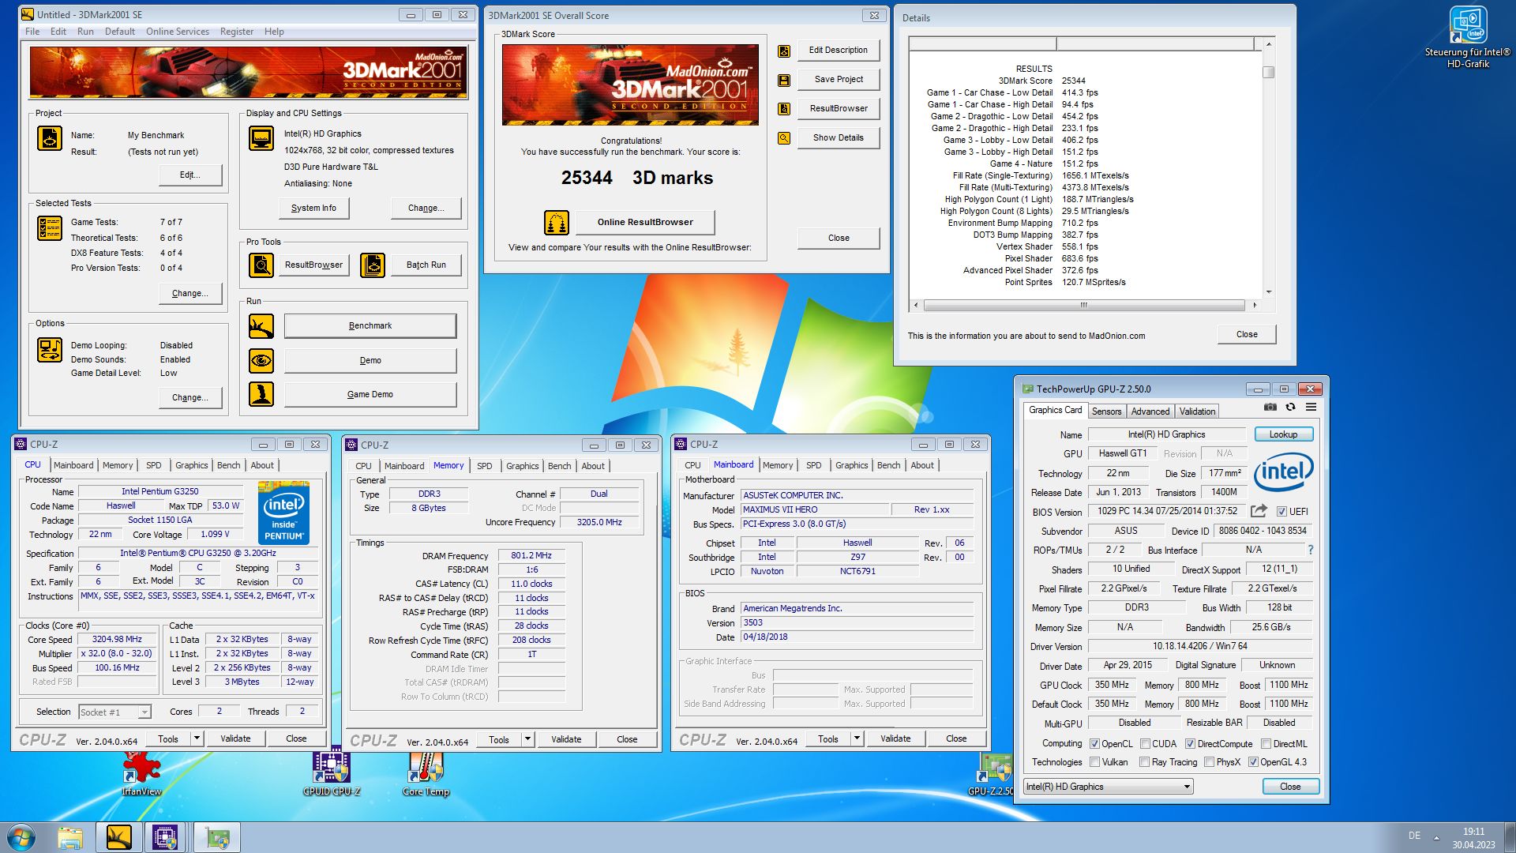Click the Save Project floppy icon
Viewport: 1516px width, 853px height.
(x=784, y=80)
